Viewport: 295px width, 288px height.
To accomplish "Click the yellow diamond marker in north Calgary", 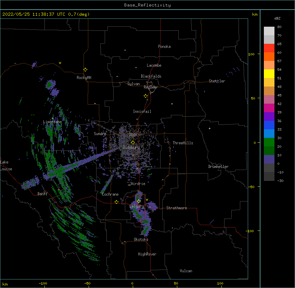I will pyautogui.click(x=139, y=201).
